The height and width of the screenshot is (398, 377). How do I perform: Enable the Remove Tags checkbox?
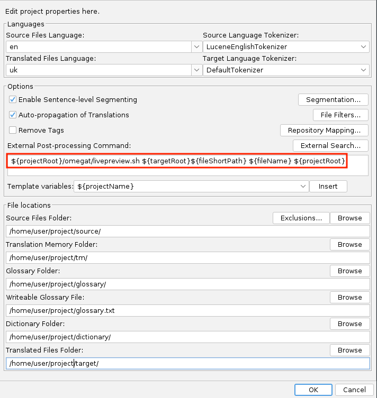13,130
